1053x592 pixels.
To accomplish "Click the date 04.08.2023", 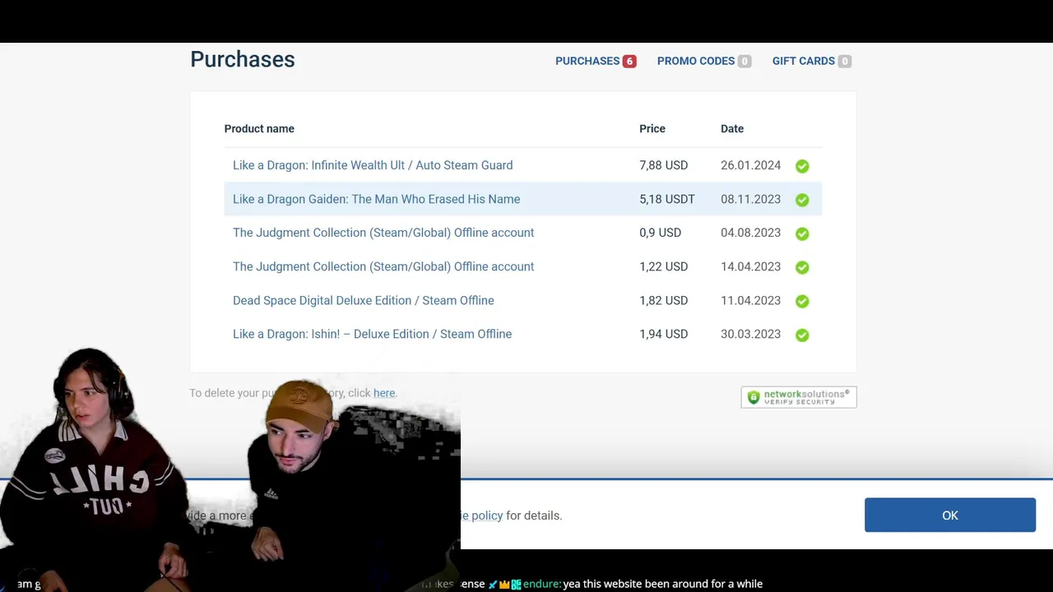I will (750, 233).
